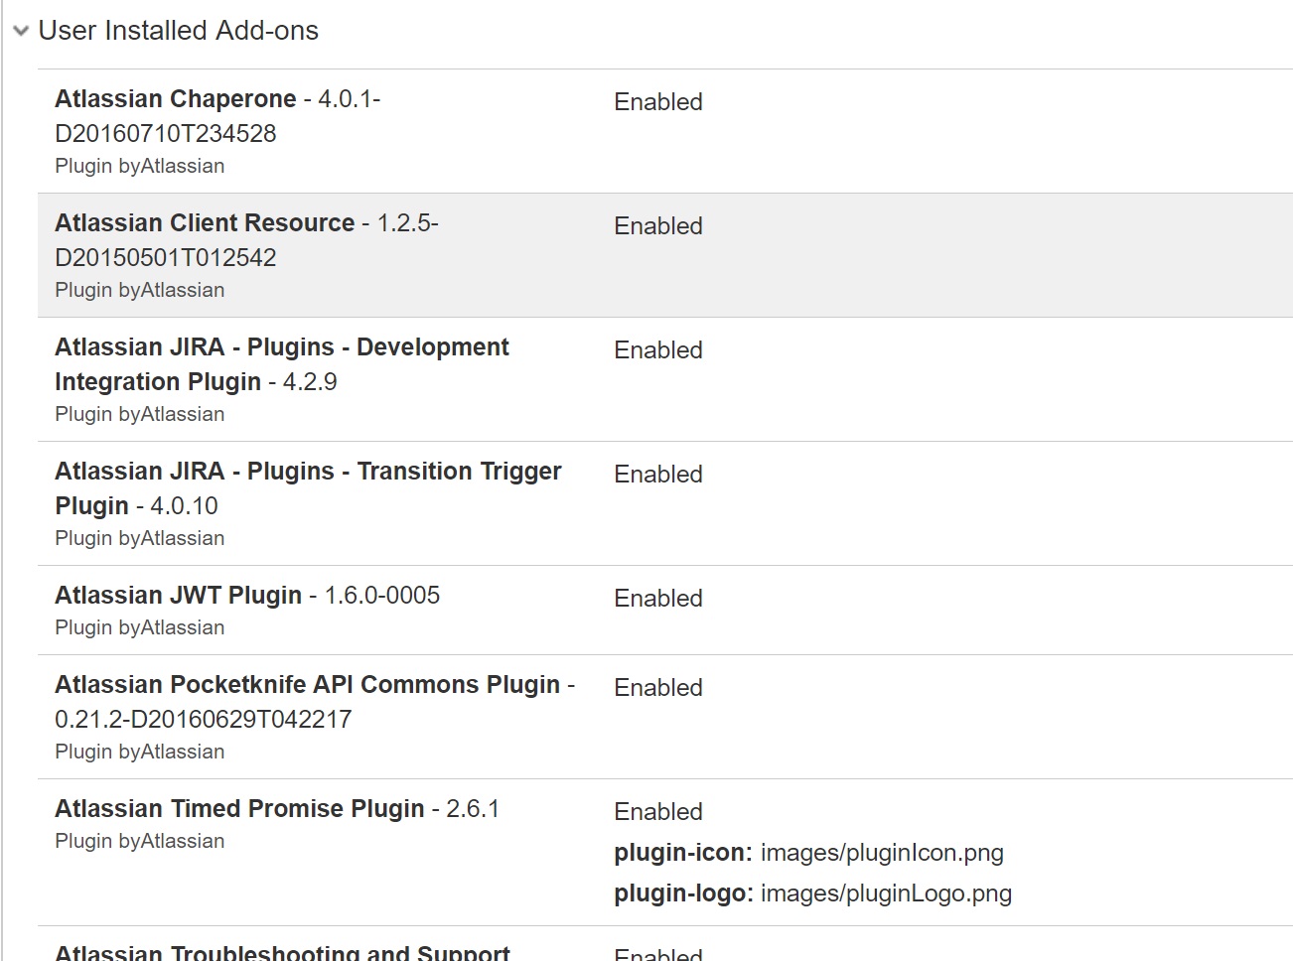Click Enabled status for Atlassian Chaperone
This screenshot has height=961, width=1293.
coord(658,101)
